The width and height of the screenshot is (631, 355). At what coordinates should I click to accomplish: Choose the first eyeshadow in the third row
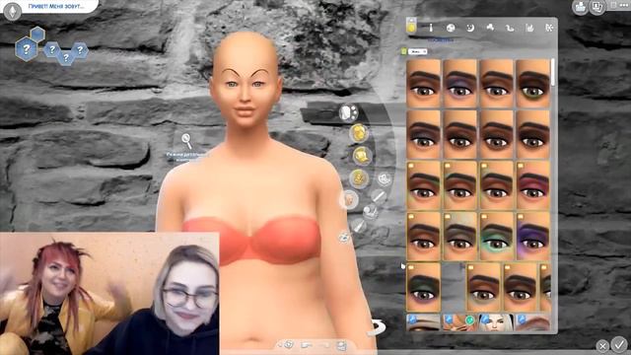pos(424,185)
